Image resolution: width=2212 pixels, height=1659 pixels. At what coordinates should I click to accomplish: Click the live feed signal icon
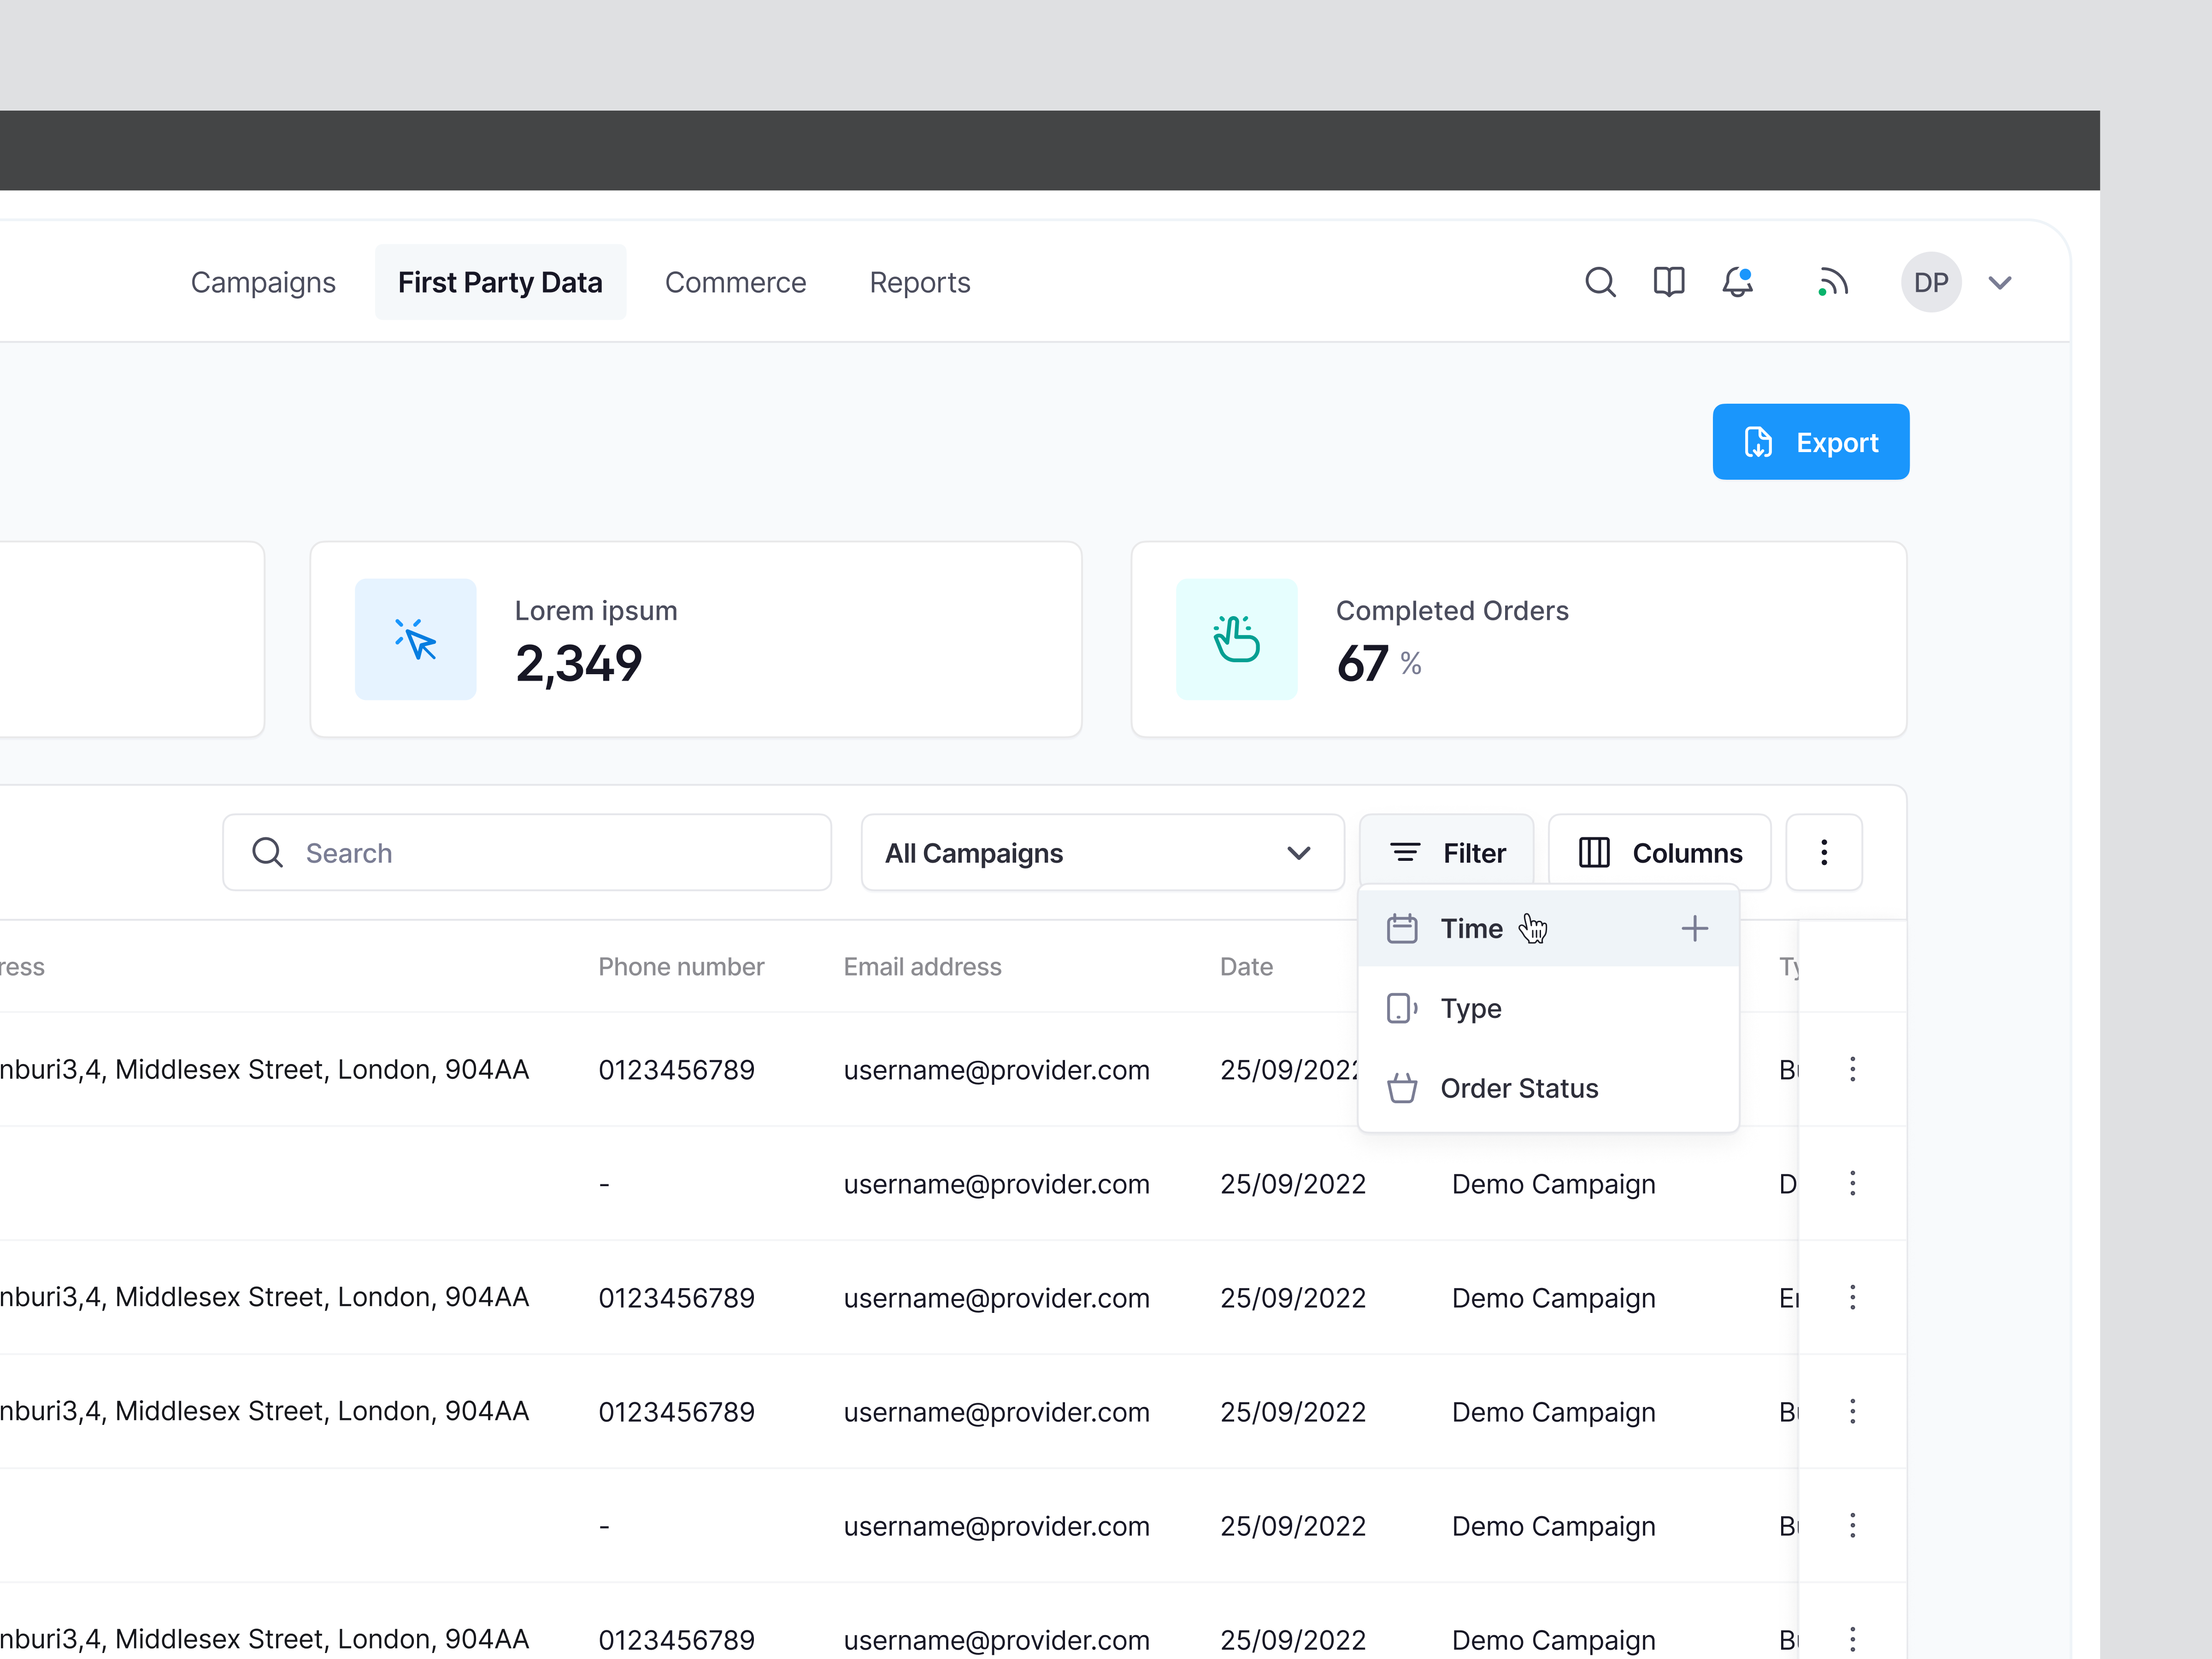pos(1833,282)
